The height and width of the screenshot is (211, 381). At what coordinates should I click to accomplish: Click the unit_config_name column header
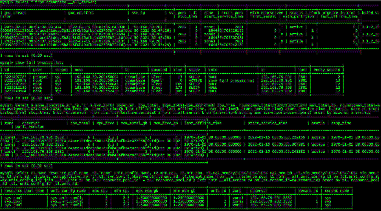tap(68, 191)
